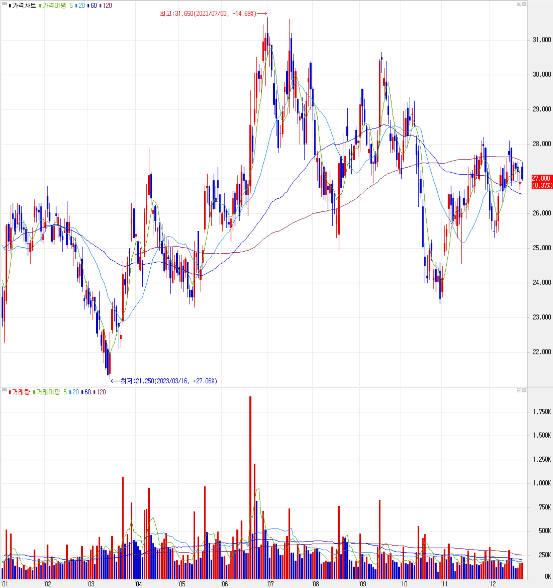Screen dimensions: 553x588
Task: Close the volume pane with X icon
Action: [x=524, y=390]
